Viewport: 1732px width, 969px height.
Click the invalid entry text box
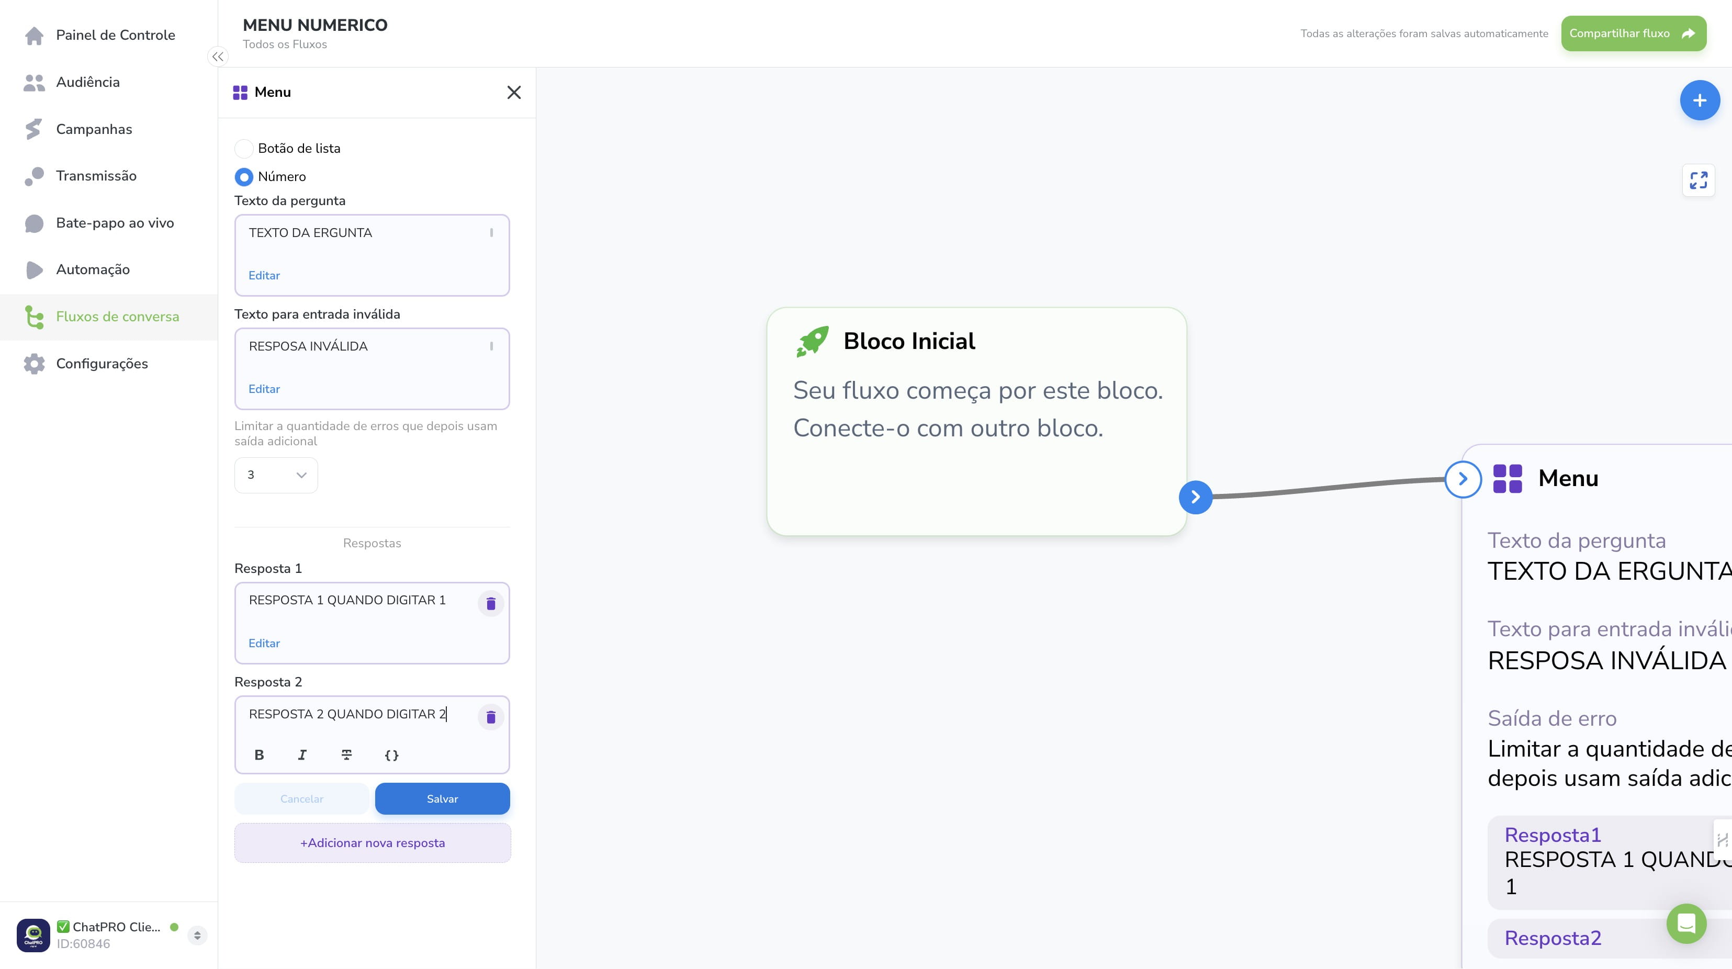[372, 369]
